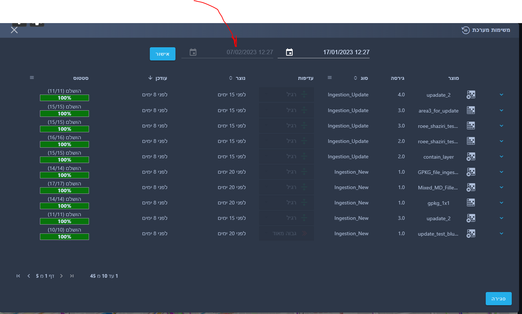Click the grid icon for Mixed_MD_Fille row
Screen dimensions: 522x314
(x=471, y=187)
